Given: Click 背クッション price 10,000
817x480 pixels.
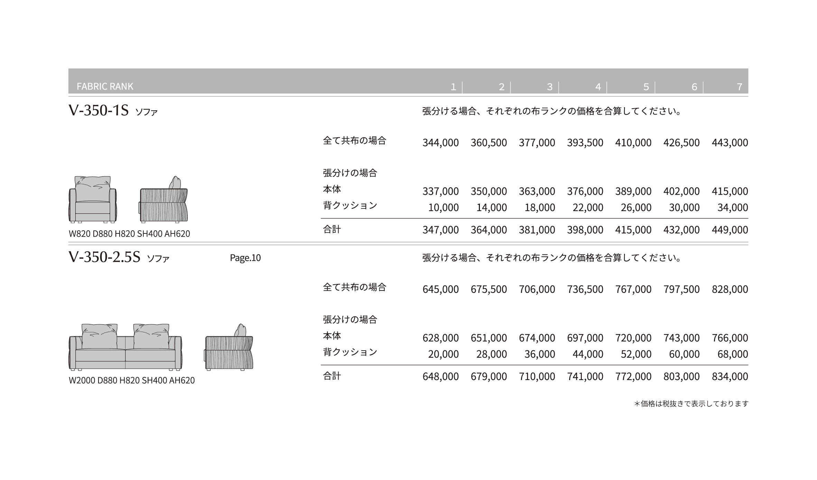Looking at the screenshot, I should point(444,207).
